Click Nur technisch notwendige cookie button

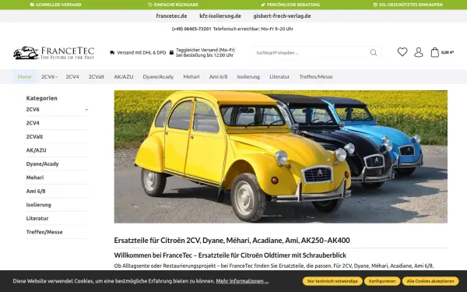332,281
